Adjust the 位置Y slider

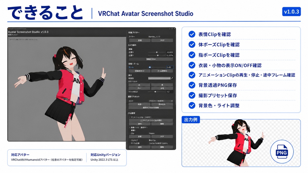point(157,55)
